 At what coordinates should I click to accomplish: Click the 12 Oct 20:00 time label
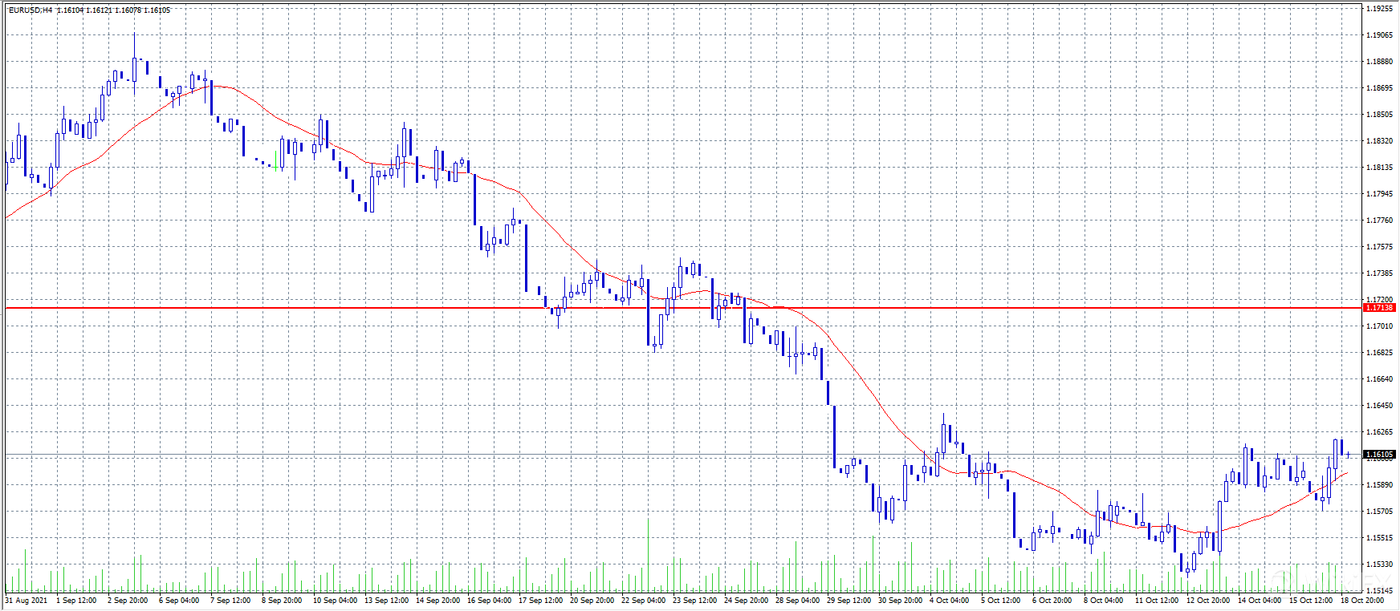[x=1208, y=601]
